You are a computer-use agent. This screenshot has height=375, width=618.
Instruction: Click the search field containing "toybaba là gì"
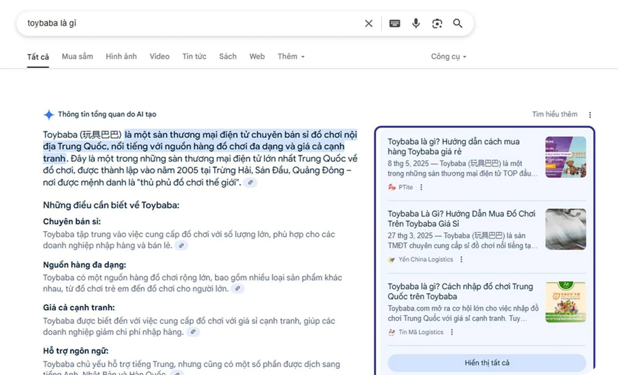[193, 23]
